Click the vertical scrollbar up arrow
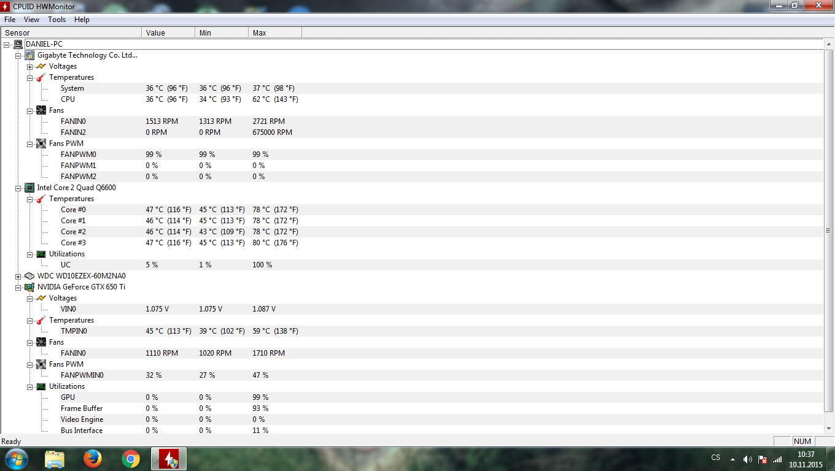Image resolution: width=835 pixels, height=471 pixels. coord(829,44)
